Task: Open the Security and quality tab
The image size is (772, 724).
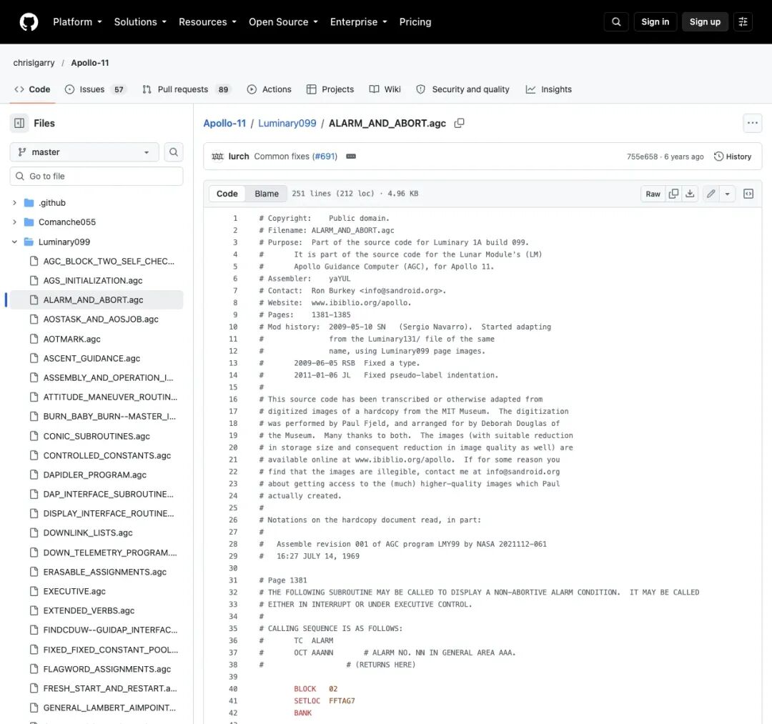Action: click(x=462, y=89)
